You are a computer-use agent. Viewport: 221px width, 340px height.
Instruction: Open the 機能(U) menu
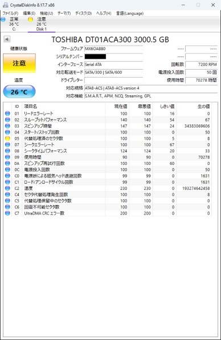click(x=47, y=14)
